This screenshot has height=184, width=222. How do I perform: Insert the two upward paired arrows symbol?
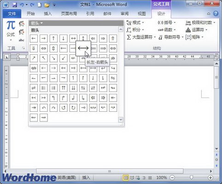pyautogui.click(x=64, y=88)
